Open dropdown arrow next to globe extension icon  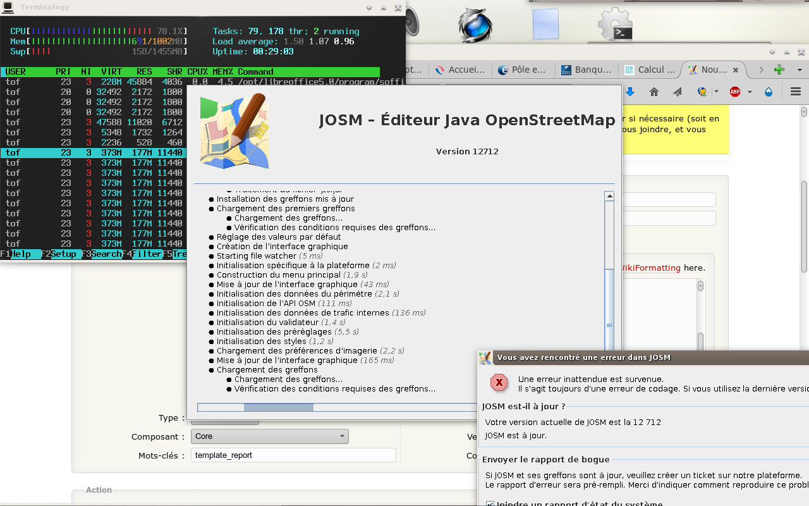(x=716, y=92)
